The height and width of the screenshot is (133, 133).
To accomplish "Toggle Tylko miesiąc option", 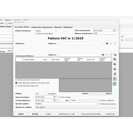I will pos(59,97).
